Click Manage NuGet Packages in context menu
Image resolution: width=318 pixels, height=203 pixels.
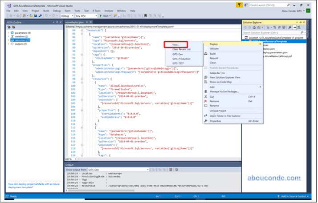[x=224, y=91]
